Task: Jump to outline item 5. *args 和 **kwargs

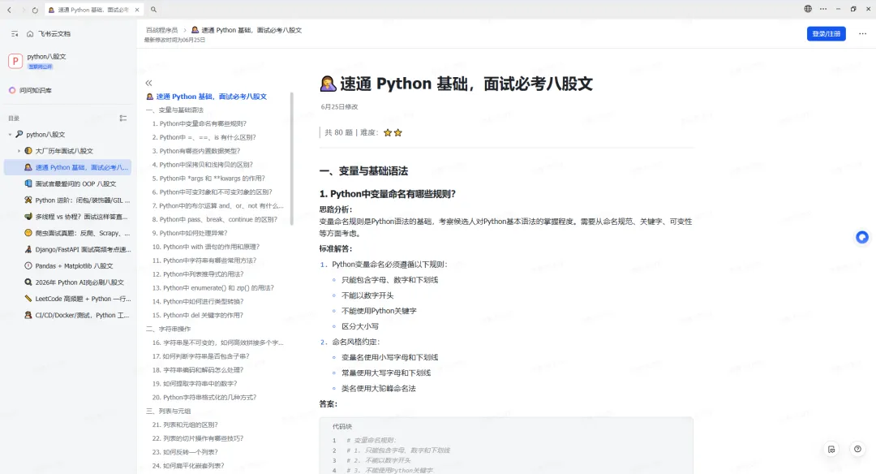Action: tap(208, 179)
